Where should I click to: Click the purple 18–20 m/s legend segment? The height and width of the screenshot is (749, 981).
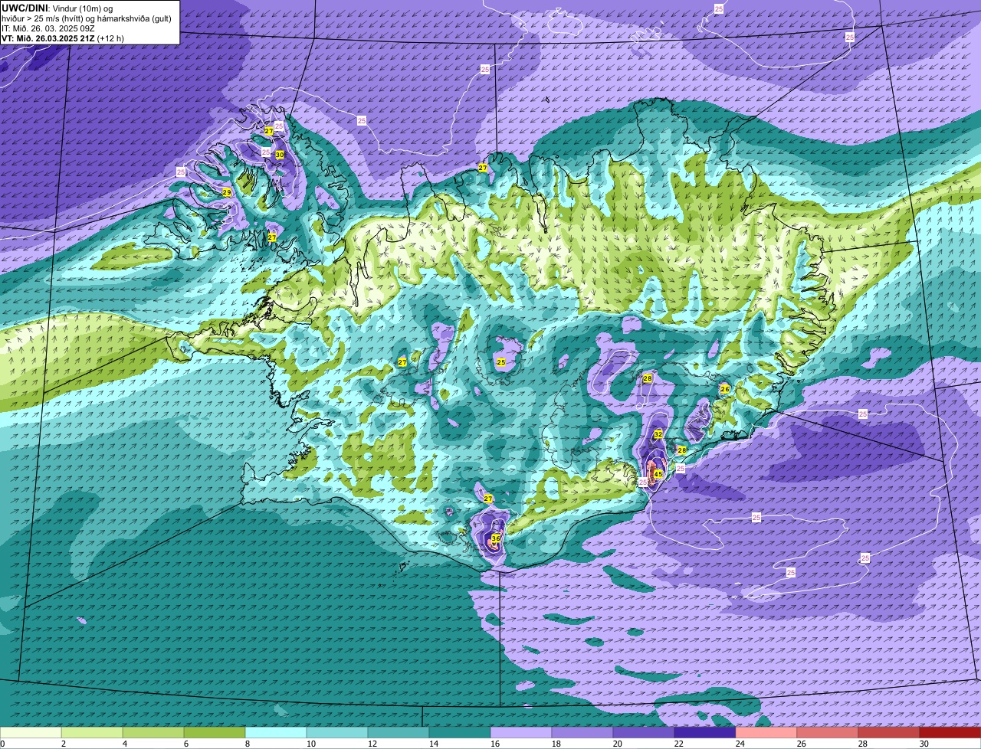click(582, 733)
